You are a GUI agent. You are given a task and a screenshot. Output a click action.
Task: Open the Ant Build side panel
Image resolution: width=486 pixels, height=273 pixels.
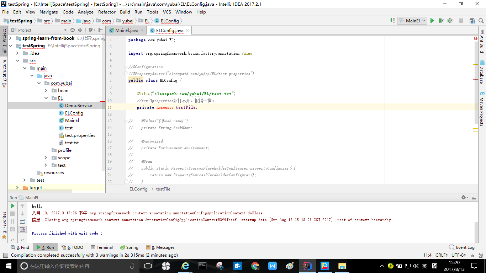482,41
